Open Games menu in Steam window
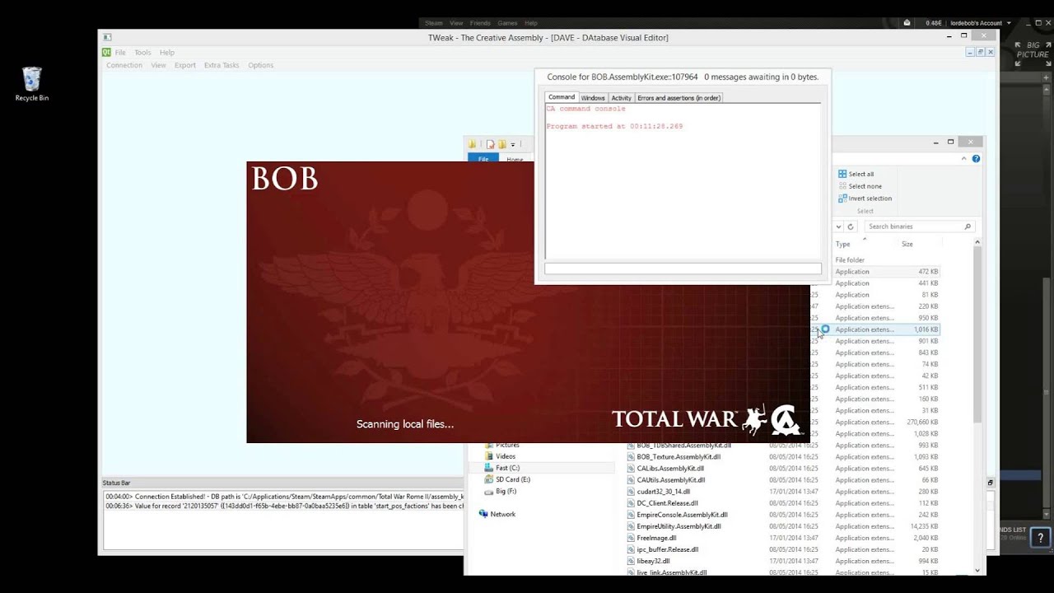1054x593 pixels. 507,23
